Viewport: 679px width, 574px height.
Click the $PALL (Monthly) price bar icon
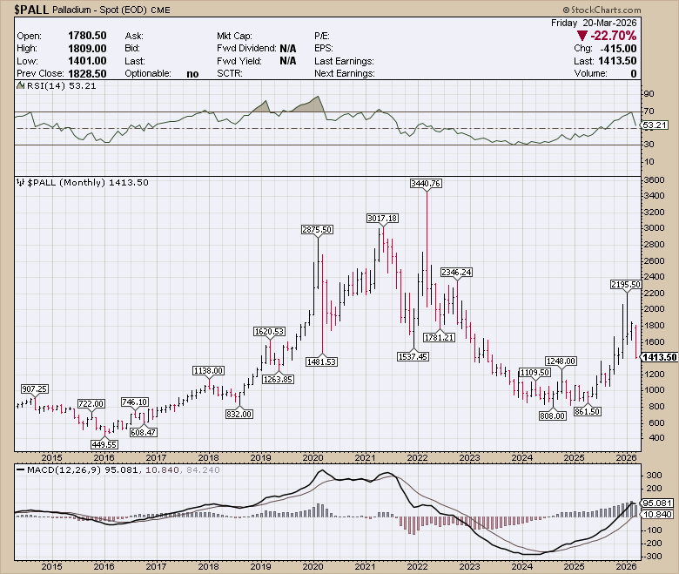[20, 182]
